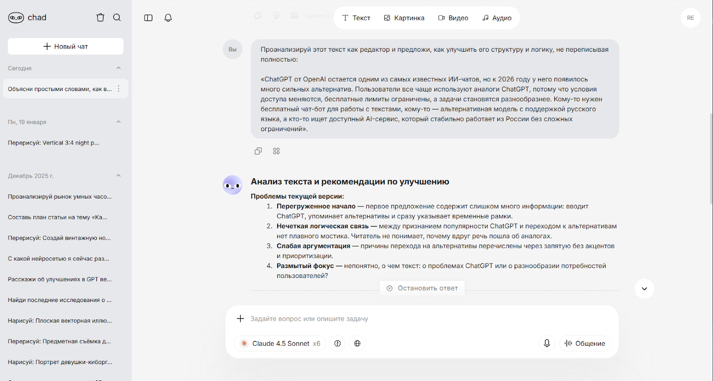Open the Claude 4.5 Sonnet model selector
The width and height of the screenshot is (713, 381).
coord(280,344)
